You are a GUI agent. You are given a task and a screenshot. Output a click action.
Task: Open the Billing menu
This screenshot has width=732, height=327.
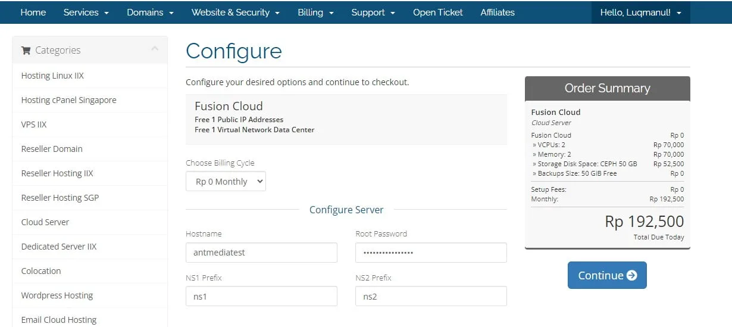point(315,12)
